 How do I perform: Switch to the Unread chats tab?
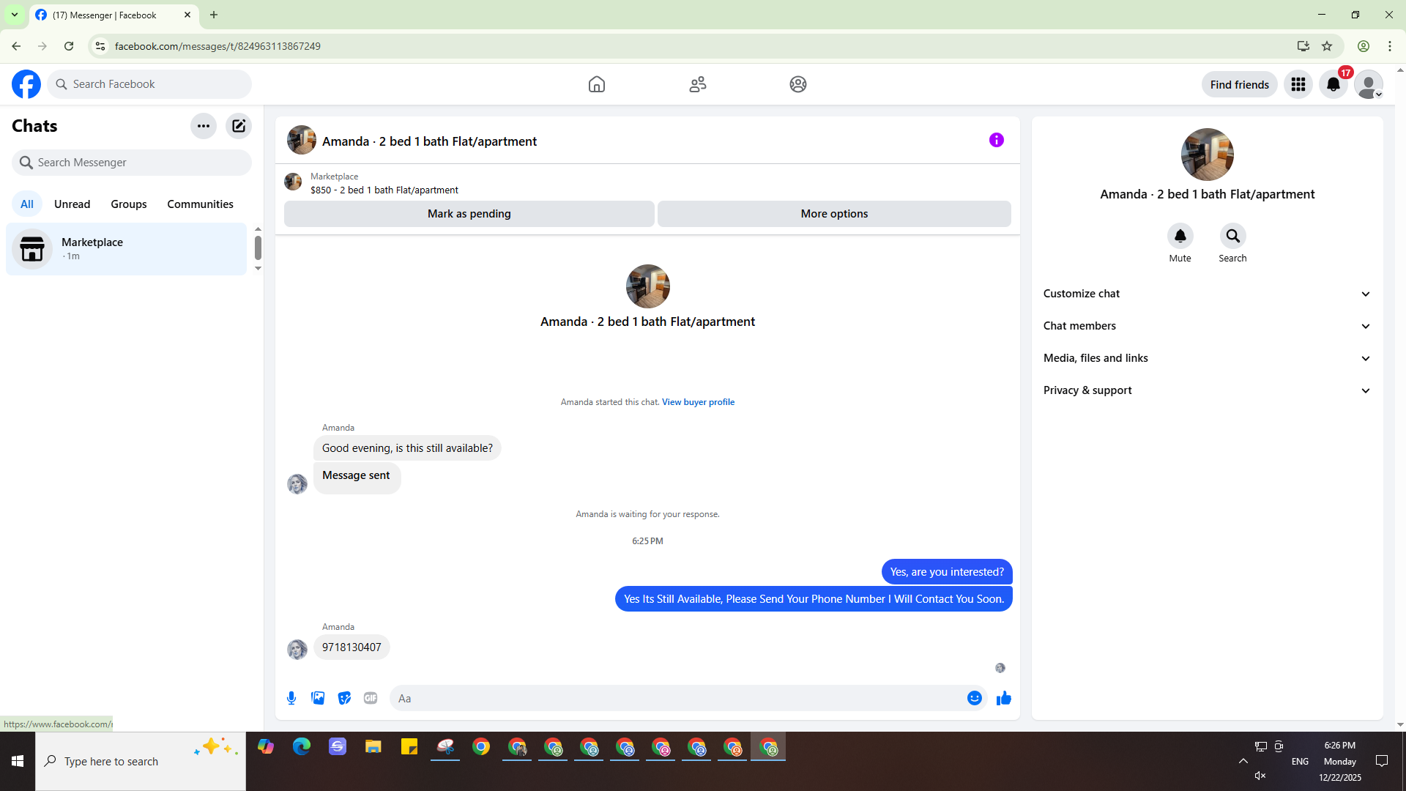(72, 204)
